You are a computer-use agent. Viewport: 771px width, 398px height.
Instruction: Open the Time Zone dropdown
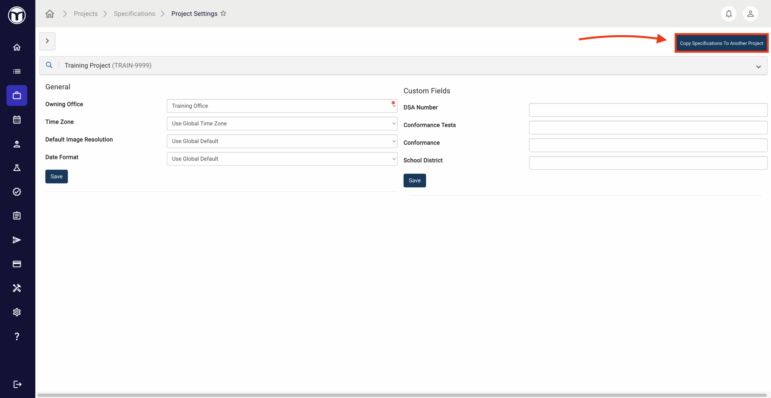pyautogui.click(x=282, y=124)
